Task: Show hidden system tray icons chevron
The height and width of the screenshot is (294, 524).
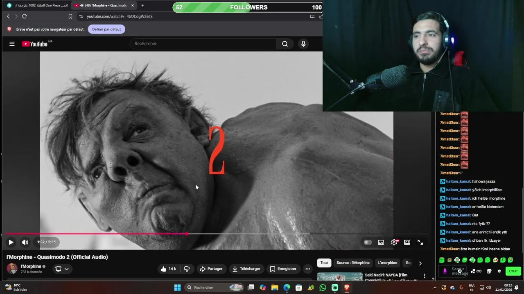Action: [435, 287]
